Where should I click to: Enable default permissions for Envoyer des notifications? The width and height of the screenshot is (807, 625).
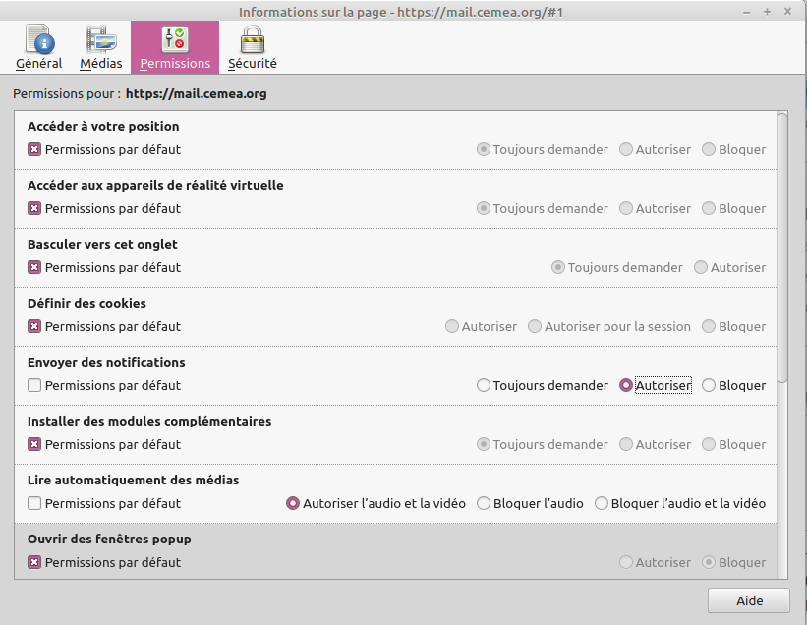coord(34,386)
